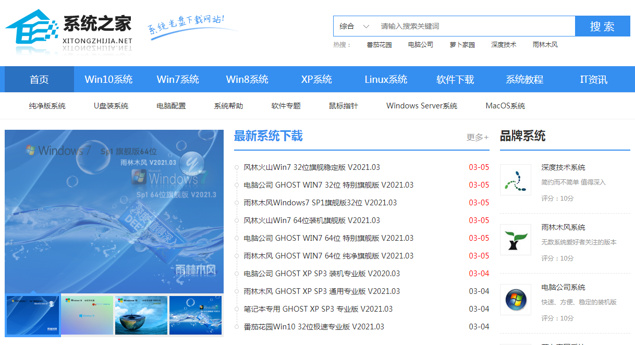Viewport: 635px width, 345px height.
Task: Click the 雨林木风系统 title link
Action: click(x=563, y=227)
